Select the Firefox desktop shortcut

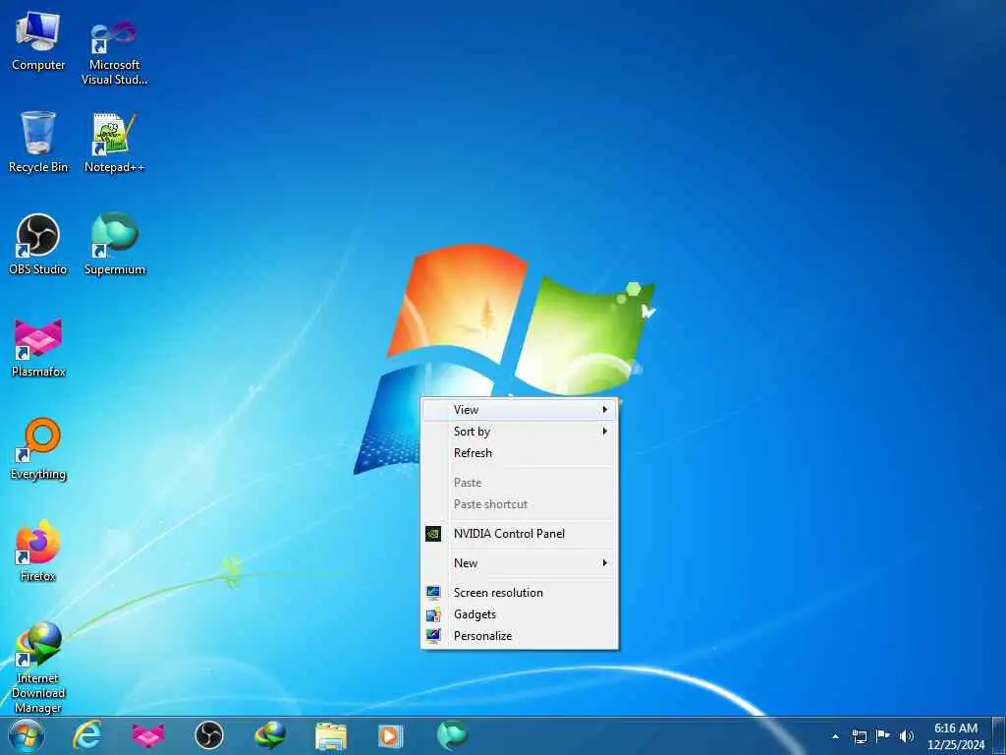38,552
